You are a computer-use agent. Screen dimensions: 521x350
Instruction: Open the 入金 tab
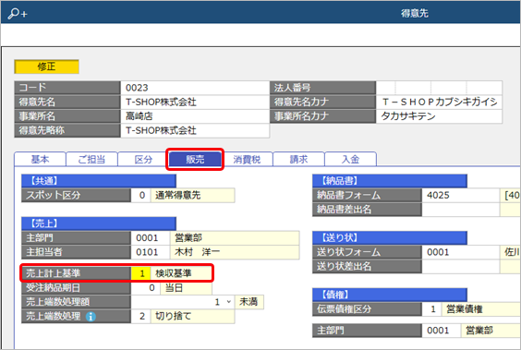tap(350, 160)
